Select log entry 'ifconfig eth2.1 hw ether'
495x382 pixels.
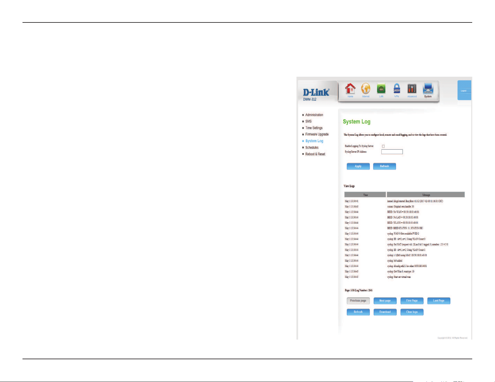point(407,266)
